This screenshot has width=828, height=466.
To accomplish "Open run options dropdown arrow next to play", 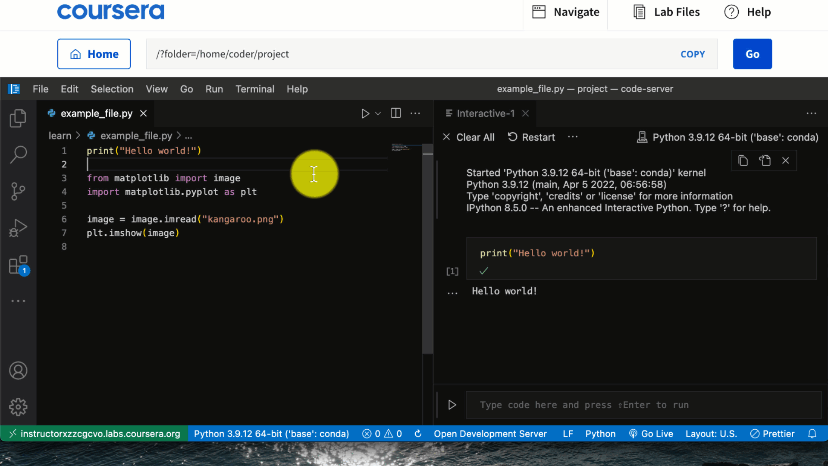I will (378, 113).
